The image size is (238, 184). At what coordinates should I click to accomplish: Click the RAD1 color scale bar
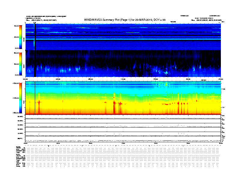20,64
